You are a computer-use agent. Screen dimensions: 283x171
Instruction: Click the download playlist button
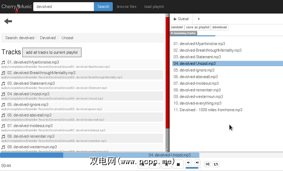tap(220, 27)
